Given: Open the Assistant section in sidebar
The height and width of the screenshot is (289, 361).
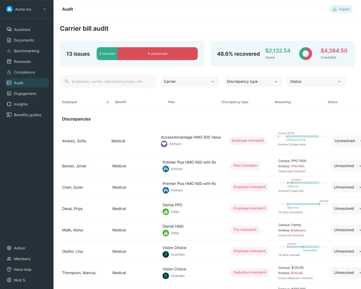Looking at the screenshot, I should click(x=22, y=30).
